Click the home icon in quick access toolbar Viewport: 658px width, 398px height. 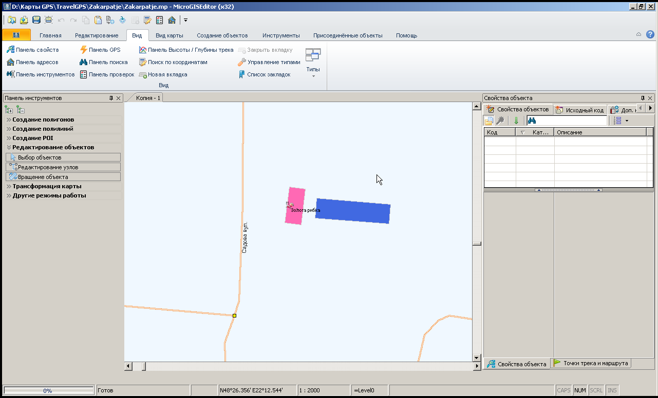click(x=172, y=20)
